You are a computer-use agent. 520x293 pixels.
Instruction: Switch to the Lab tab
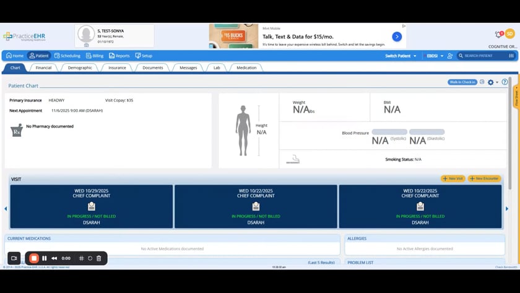tap(217, 68)
